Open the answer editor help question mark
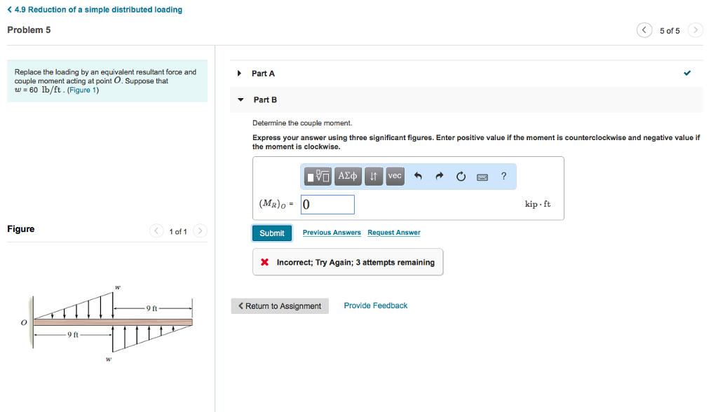Screen dimensions: 718x412 pyautogui.click(x=503, y=177)
